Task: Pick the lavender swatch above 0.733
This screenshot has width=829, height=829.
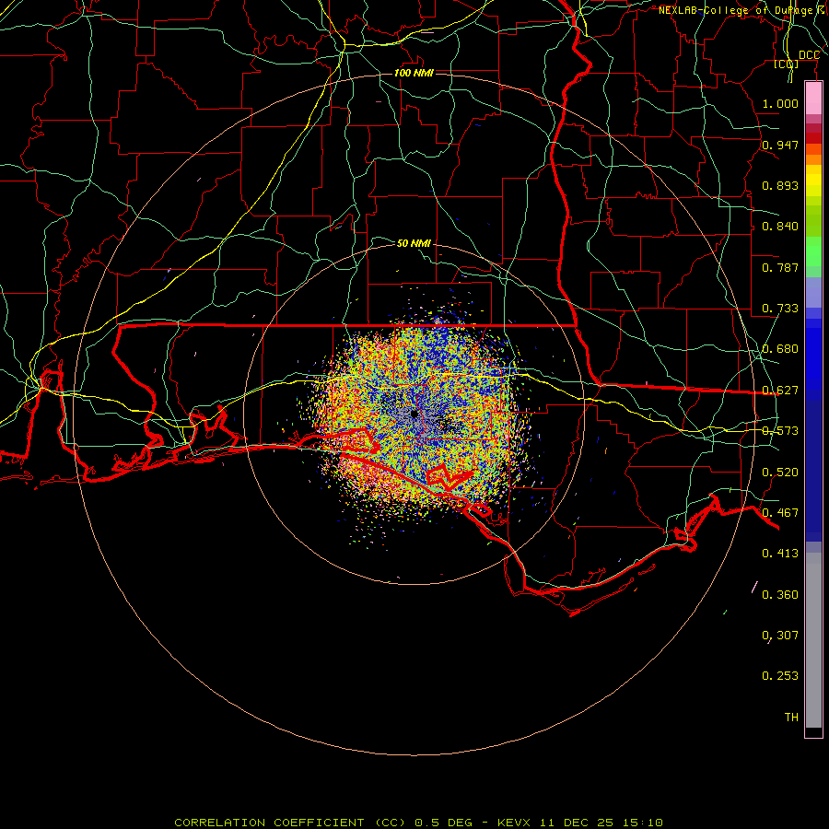Action: pyautogui.click(x=813, y=292)
